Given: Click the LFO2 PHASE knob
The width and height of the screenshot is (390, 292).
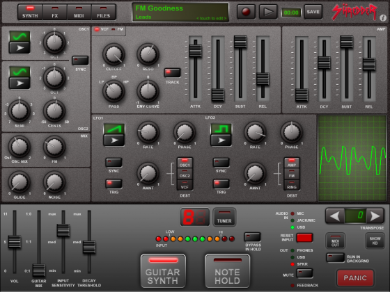Looking at the screenshot, I should [x=292, y=132].
